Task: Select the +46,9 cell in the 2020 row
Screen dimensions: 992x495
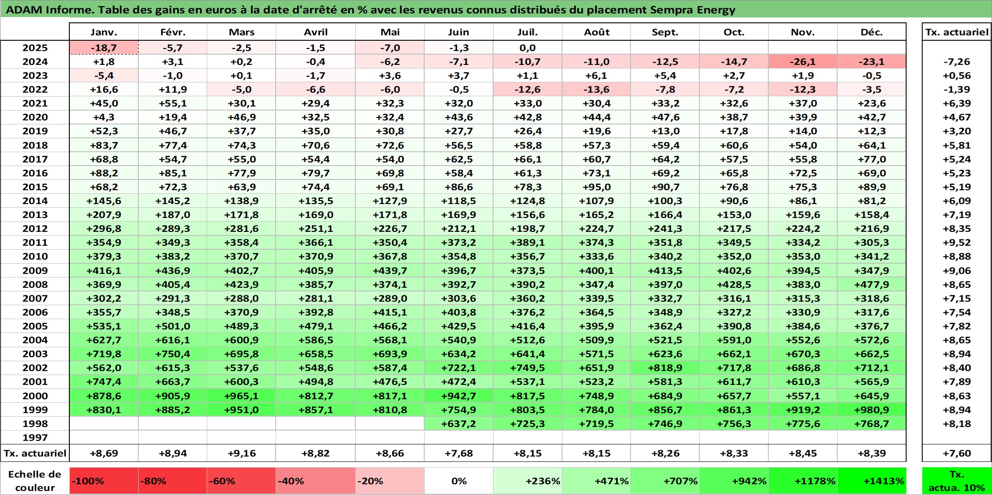Action: pos(241,117)
